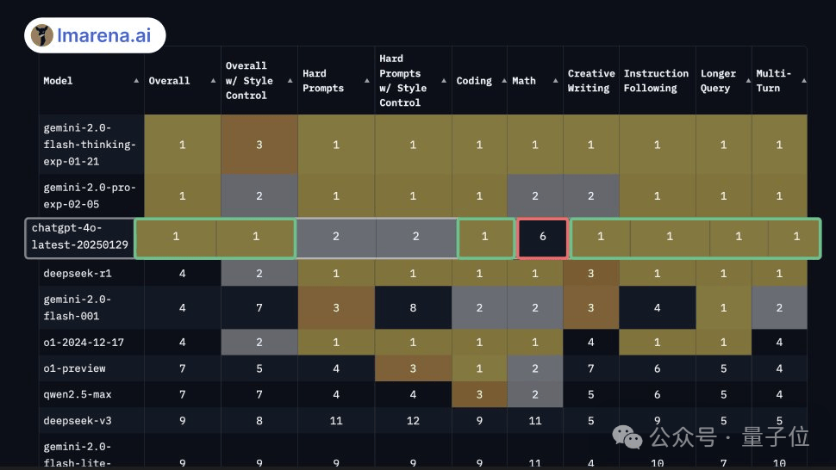Image resolution: width=836 pixels, height=470 pixels.
Task: Sort by Coding column arrow
Action: coord(504,80)
